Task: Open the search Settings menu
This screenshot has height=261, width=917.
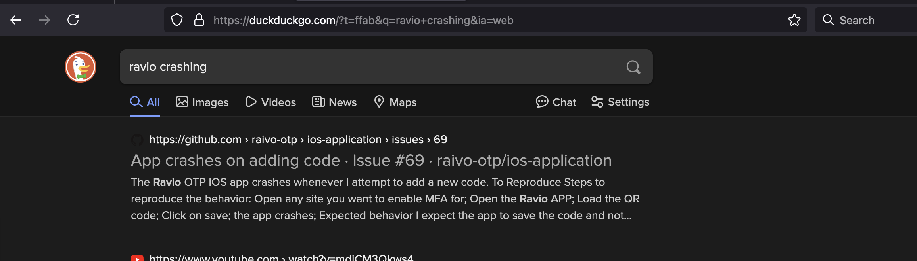Action: click(x=620, y=102)
